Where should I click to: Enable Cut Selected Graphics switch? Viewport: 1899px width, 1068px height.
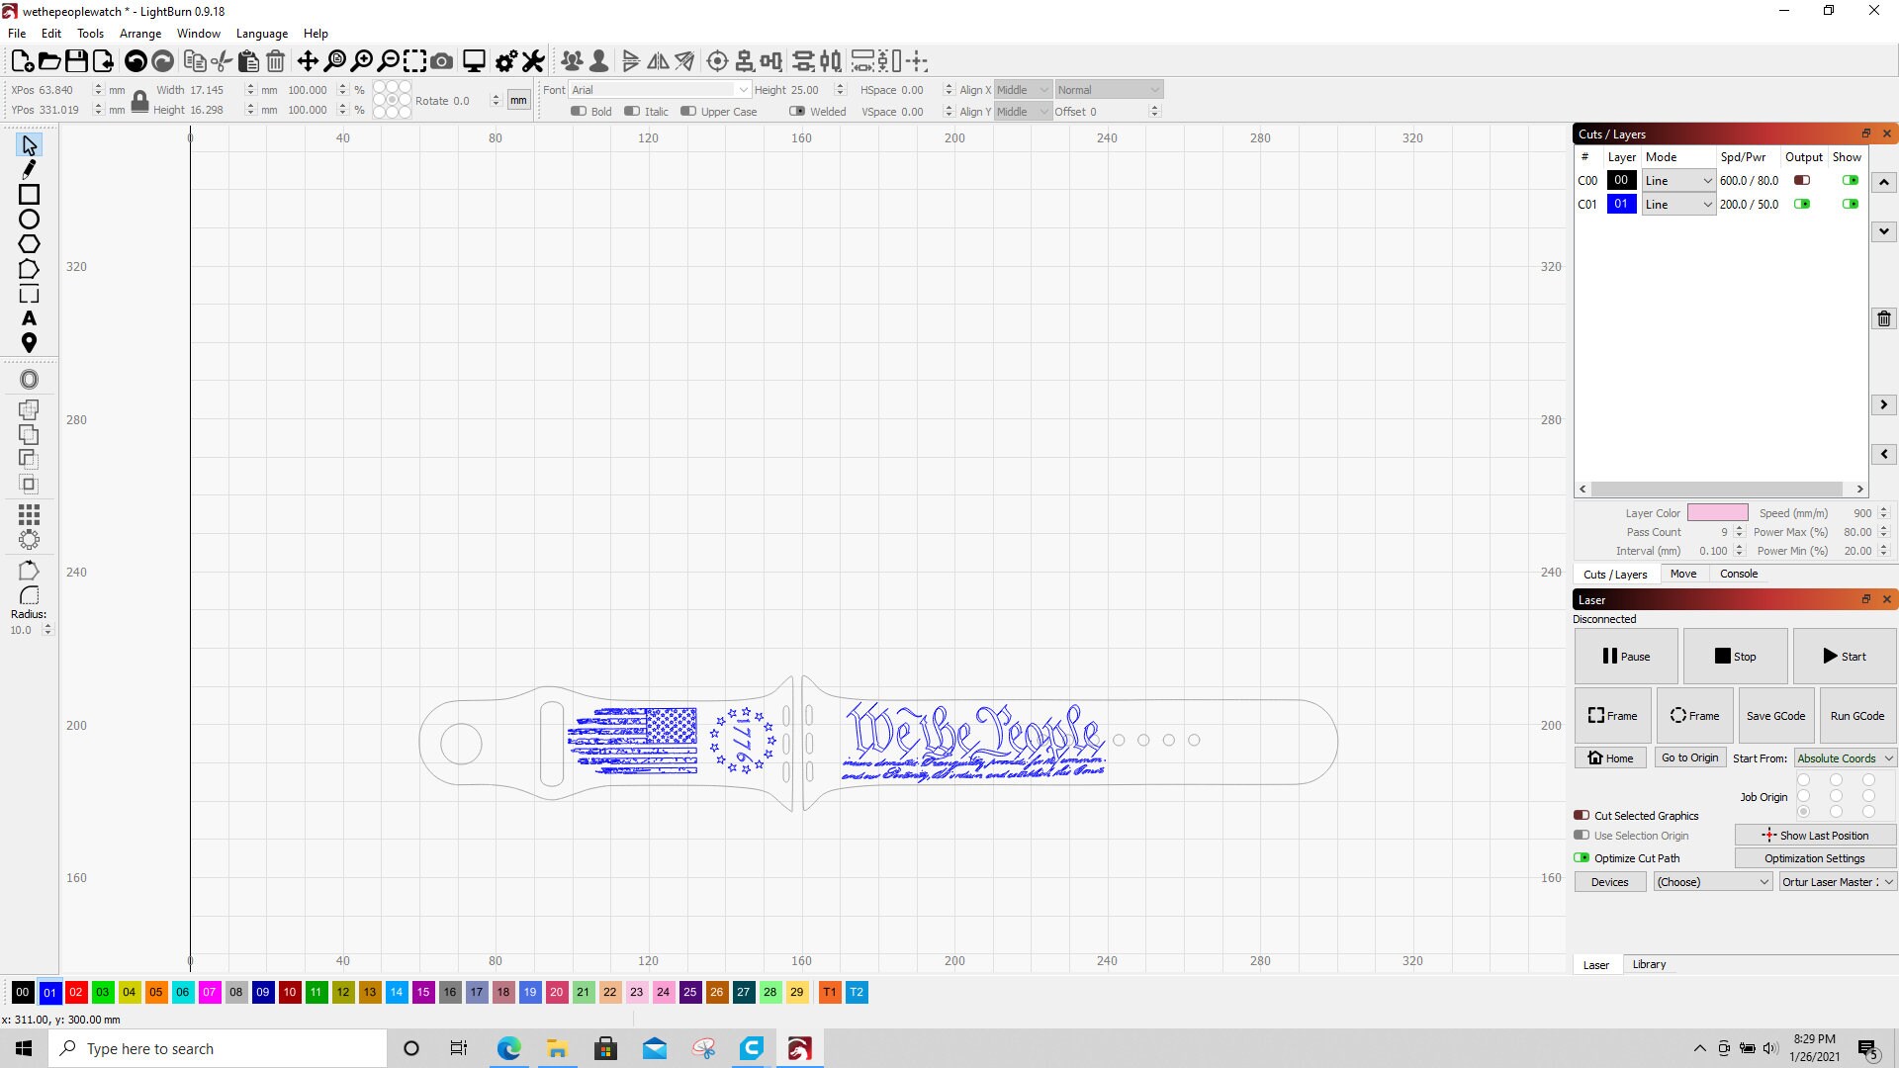(x=1582, y=816)
